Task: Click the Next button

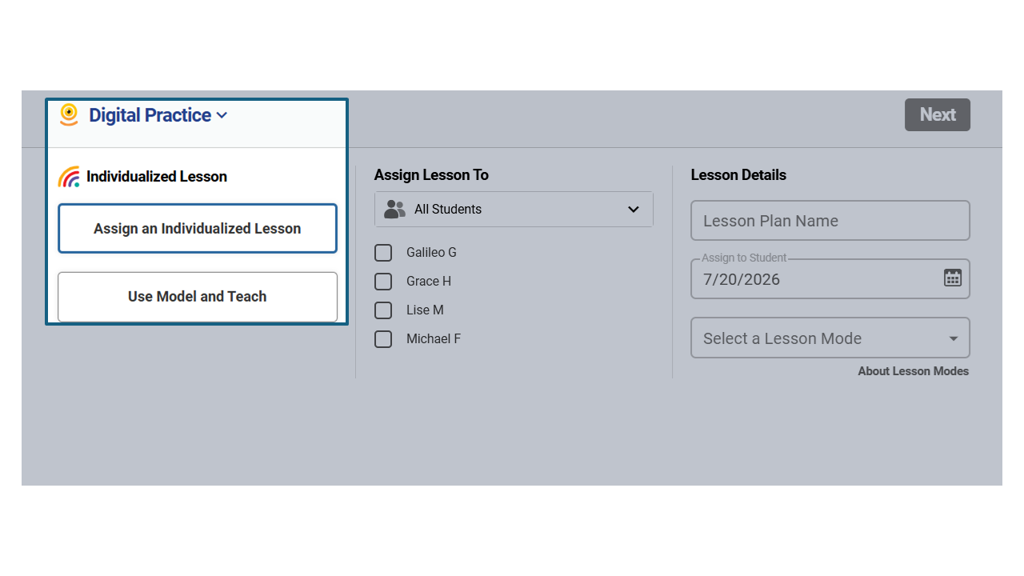Action: click(x=938, y=114)
